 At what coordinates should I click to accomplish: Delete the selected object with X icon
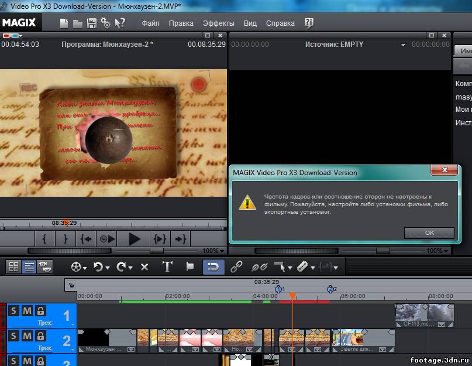(144, 267)
